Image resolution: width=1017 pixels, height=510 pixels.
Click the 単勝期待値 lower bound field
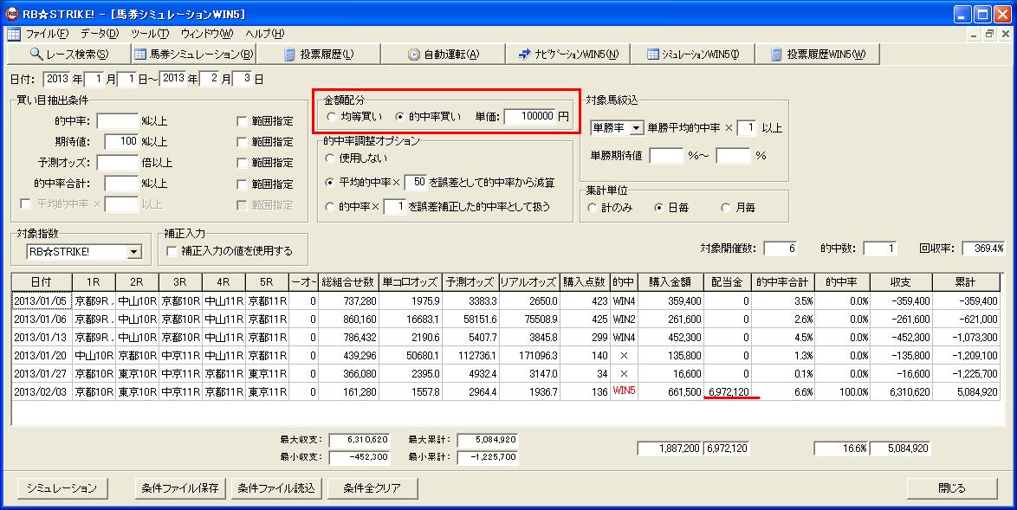(x=666, y=156)
